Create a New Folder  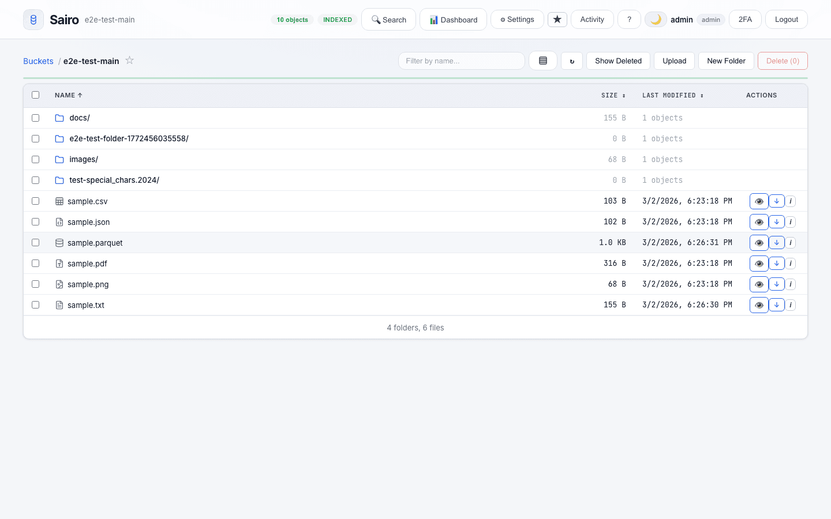726,61
